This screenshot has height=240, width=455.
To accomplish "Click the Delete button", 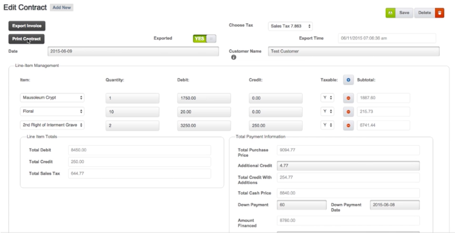I will pyautogui.click(x=425, y=13).
